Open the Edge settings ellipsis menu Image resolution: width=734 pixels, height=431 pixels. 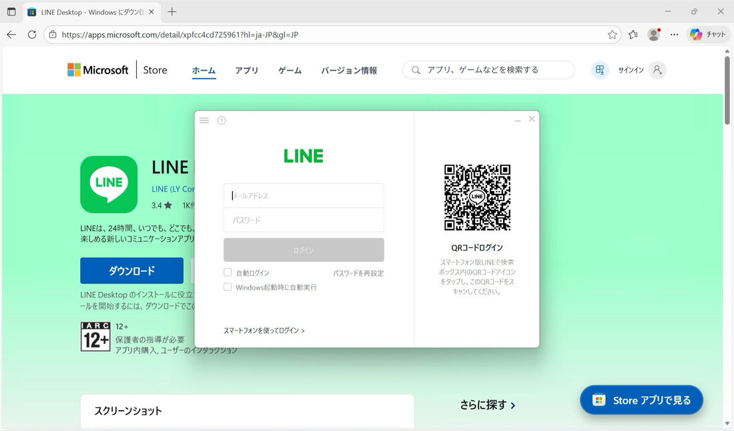(675, 34)
